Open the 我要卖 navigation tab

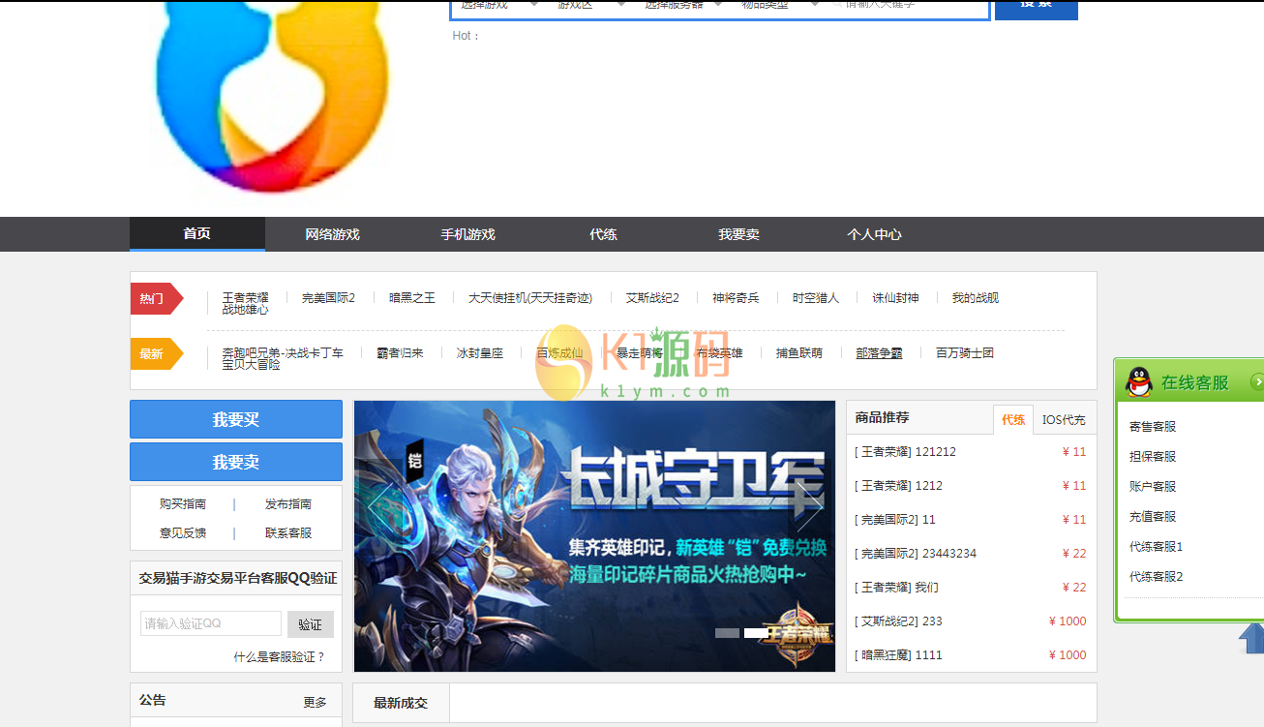click(738, 234)
